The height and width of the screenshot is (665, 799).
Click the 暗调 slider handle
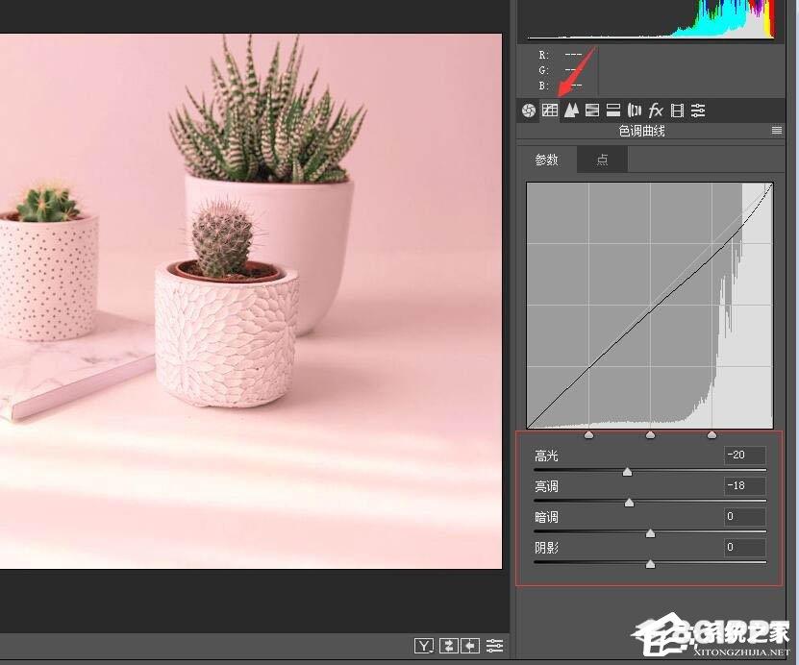click(650, 533)
